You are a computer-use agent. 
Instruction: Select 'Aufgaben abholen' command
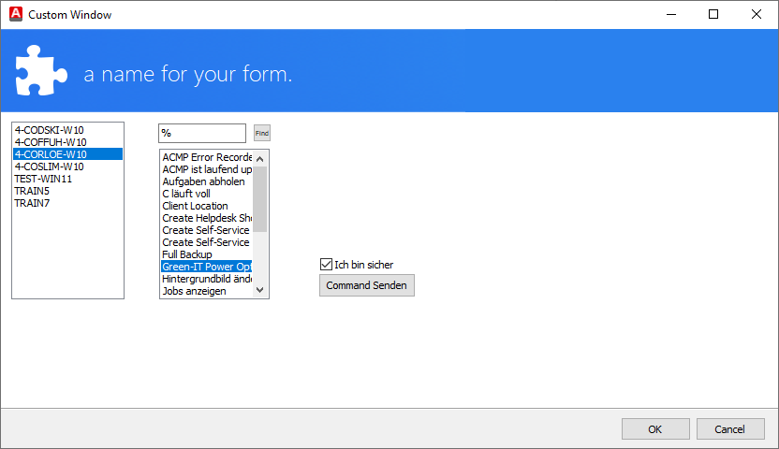(207, 181)
